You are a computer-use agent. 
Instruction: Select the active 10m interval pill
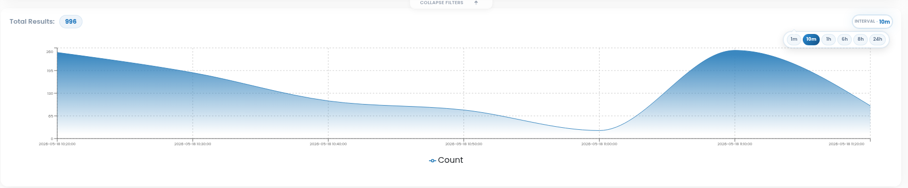(811, 39)
